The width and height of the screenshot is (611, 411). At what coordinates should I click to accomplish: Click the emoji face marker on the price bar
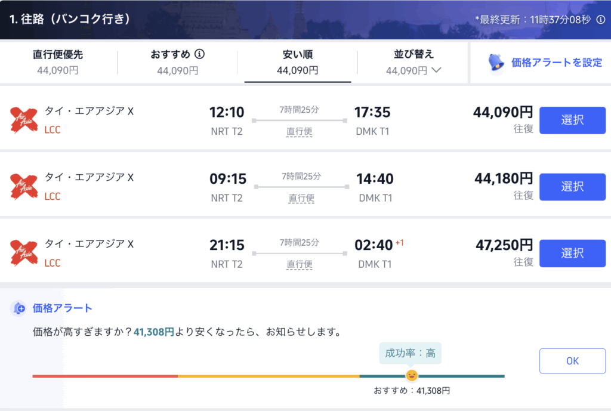[x=411, y=375]
